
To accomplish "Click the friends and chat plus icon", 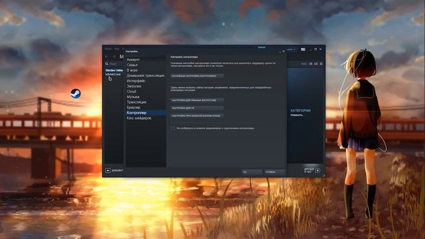I will tap(317, 171).
